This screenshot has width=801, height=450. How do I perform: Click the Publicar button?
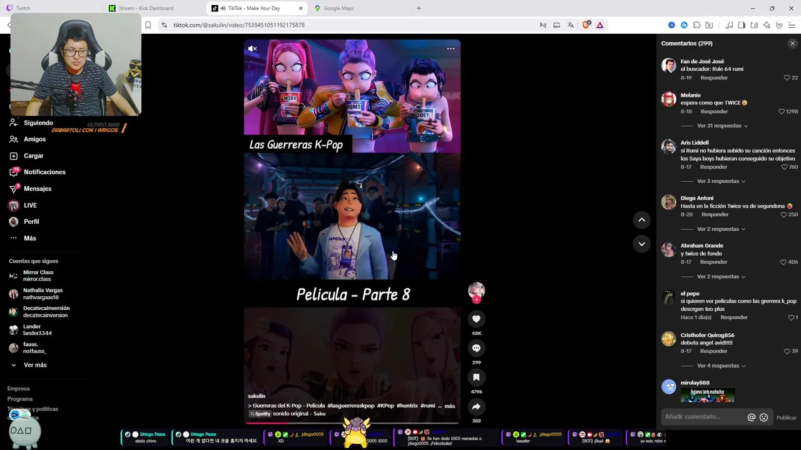(787, 417)
